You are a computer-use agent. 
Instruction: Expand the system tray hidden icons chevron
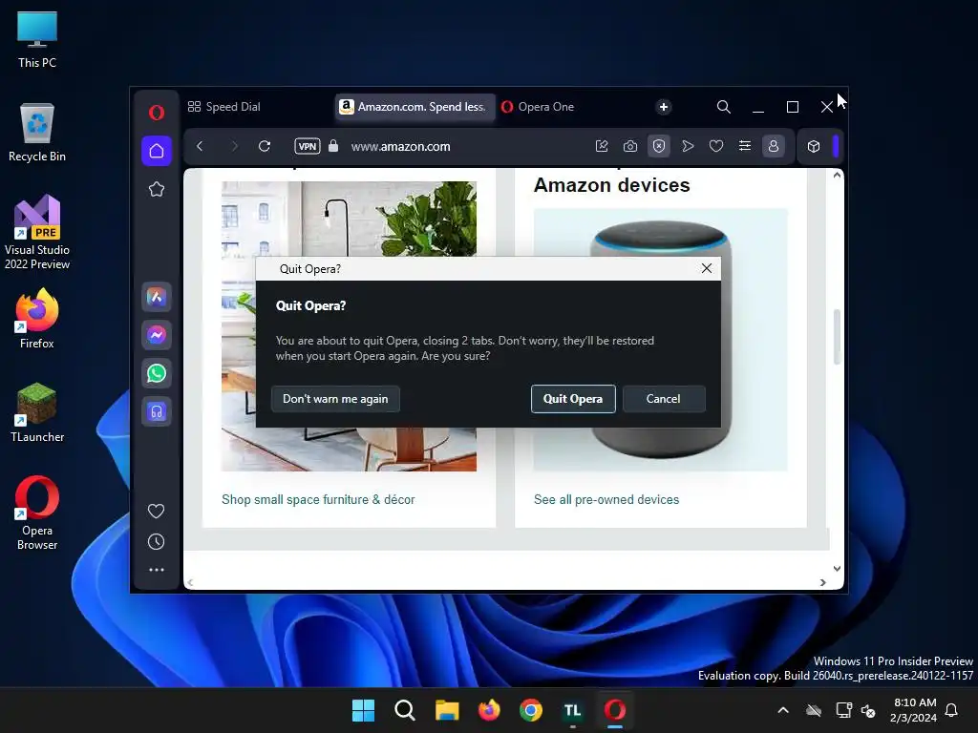point(783,710)
